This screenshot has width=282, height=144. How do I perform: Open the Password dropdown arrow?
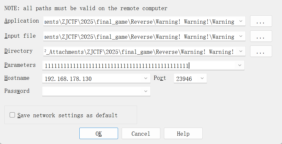[x=146, y=91]
